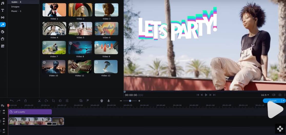Image resolution: width=286 pixels, height=135 pixels.
Task: Jump to previous clip in preview
Action: (x=198, y=95)
